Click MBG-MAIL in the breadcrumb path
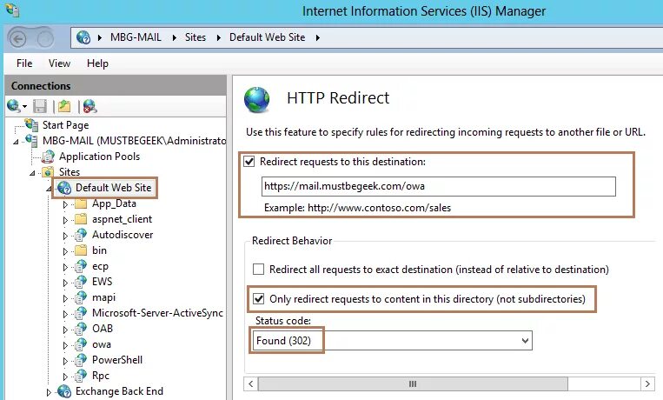 [x=136, y=37]
